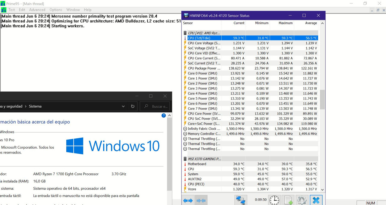Click the Minimum column header
The image size is (386, 205).
pyautogui.click(x=261, y=23)
